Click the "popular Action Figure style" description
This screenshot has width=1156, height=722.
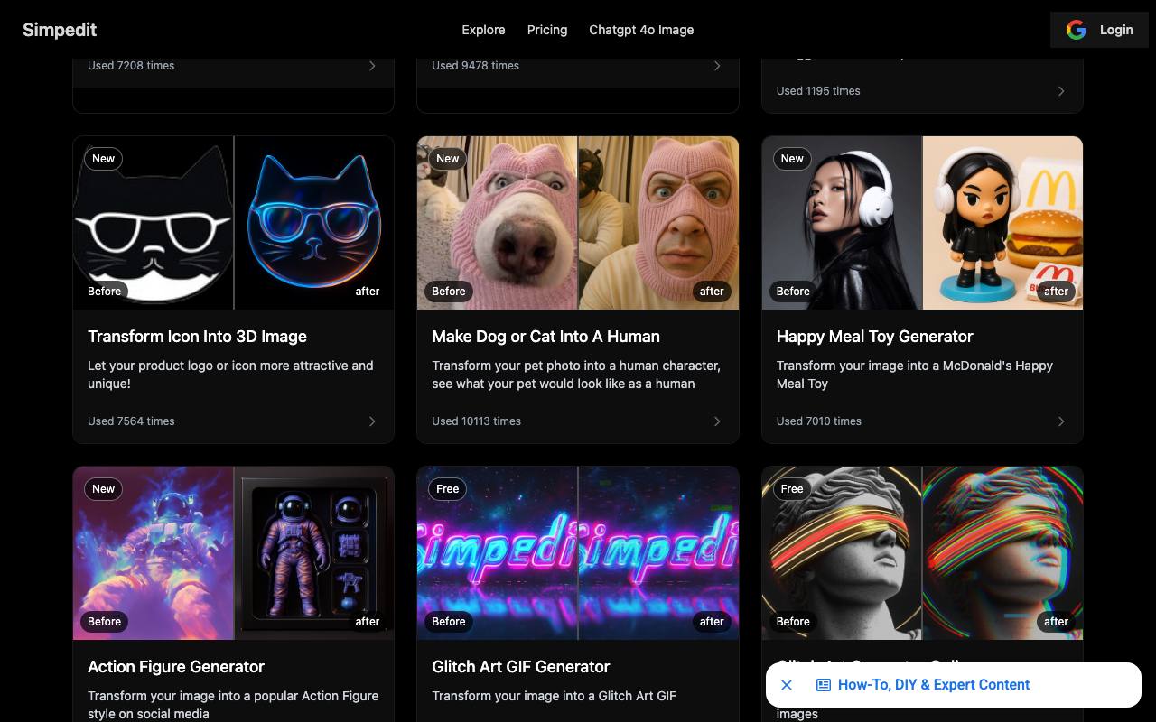(x=233, y=705)
